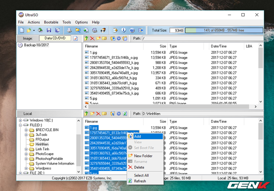Open the dropdown arrow beside Open icon
Screen dimensions: 274x191
tap(34, 30)
